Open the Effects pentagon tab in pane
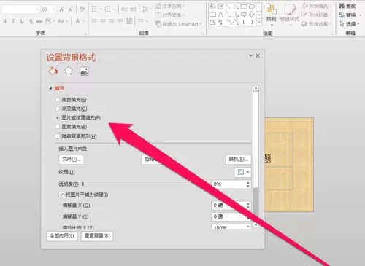365x266 pixels. coord(69,71)
